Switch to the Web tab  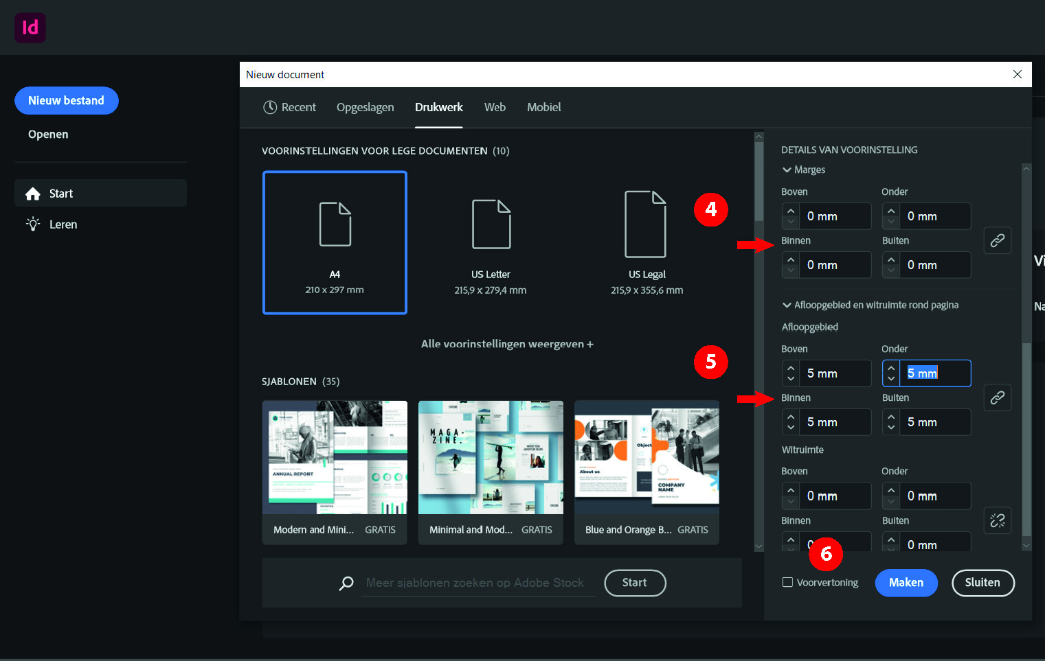(495, 107)
